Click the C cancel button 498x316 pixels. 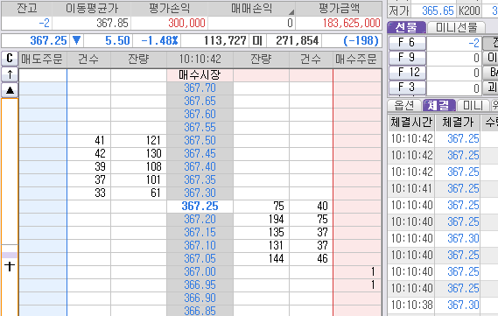pos(10,59)
